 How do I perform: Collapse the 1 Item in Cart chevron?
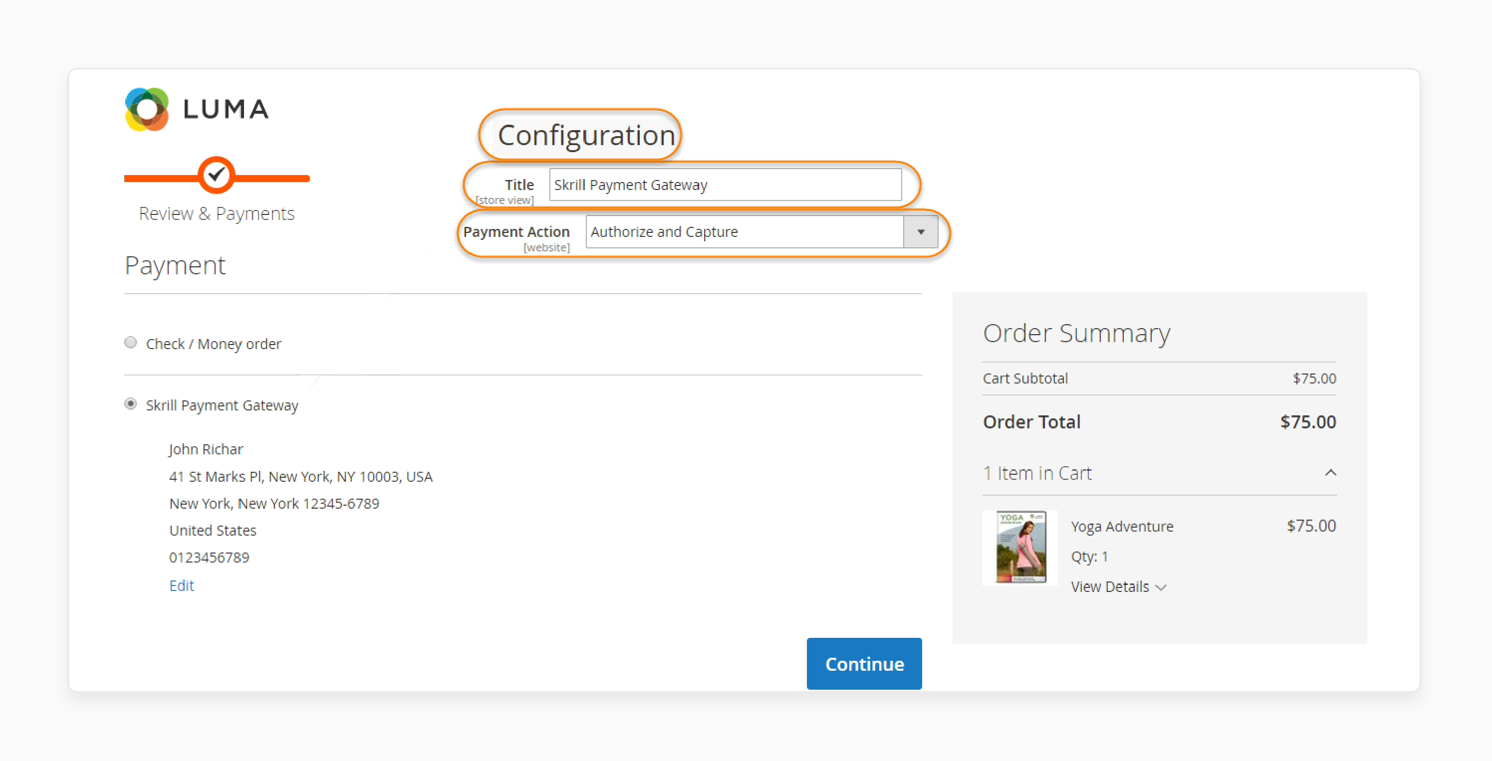click(1330, 473)
